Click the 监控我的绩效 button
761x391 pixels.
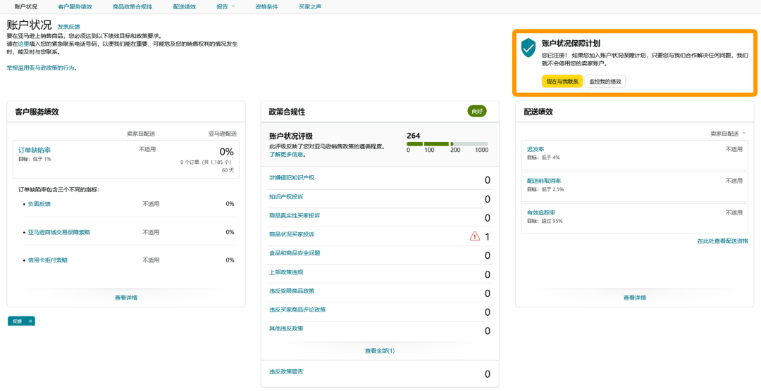pyautogui.click(x=605, y=82)
